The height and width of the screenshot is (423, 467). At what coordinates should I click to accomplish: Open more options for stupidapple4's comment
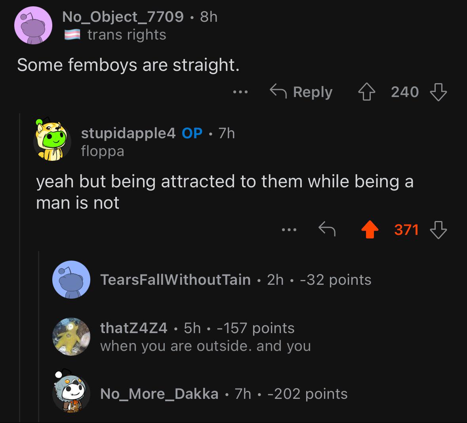pyautogui.click(x=289, y=229)
